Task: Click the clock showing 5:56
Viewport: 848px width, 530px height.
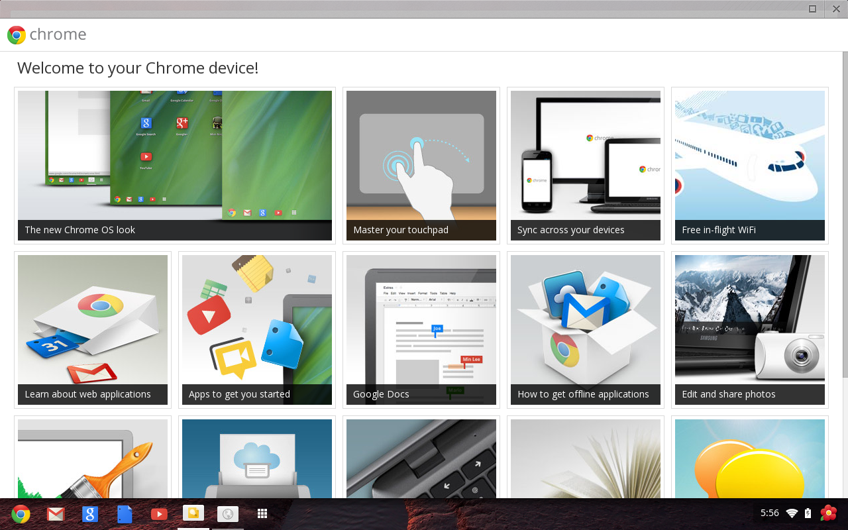Action: point(770,513)
